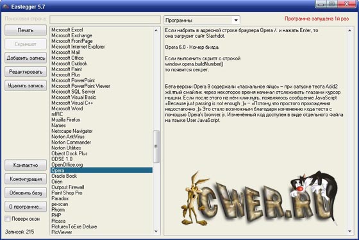Open the О программе dialog
The width and height of the screenshot is (359, 240).
point(26,207)
